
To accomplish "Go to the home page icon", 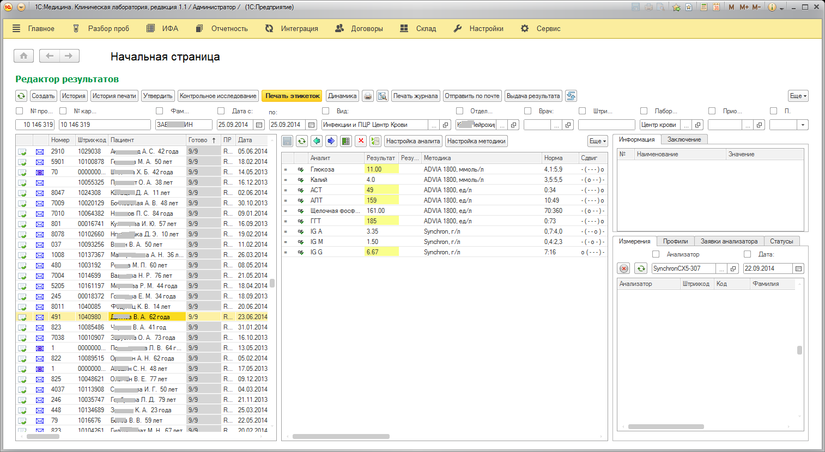I will 23,56.
